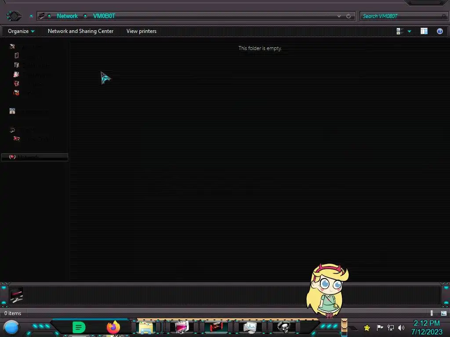Select the highlighted Network navigation item
This screenshot has width=450, height=337.
[35, 157]
